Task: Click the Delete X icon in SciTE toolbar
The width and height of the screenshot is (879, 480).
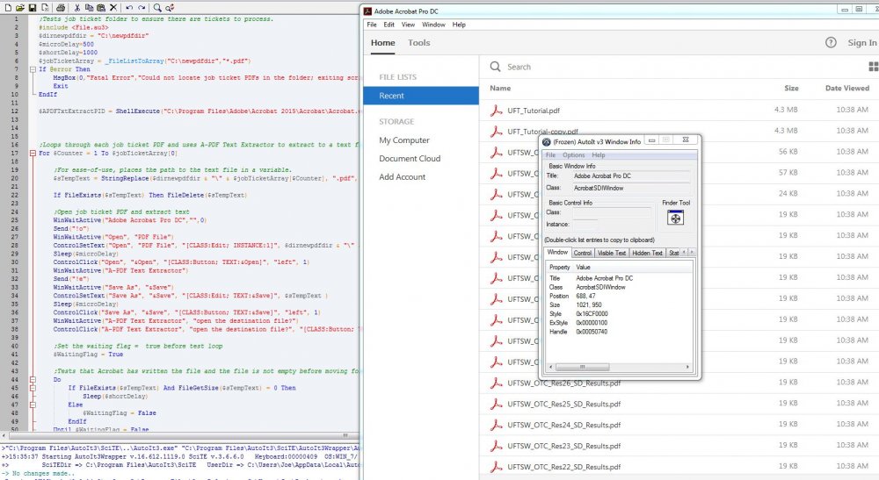Action: click(x=113, y=7)
